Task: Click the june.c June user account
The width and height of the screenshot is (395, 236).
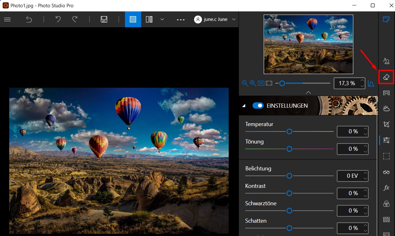Action: point(211,19)
